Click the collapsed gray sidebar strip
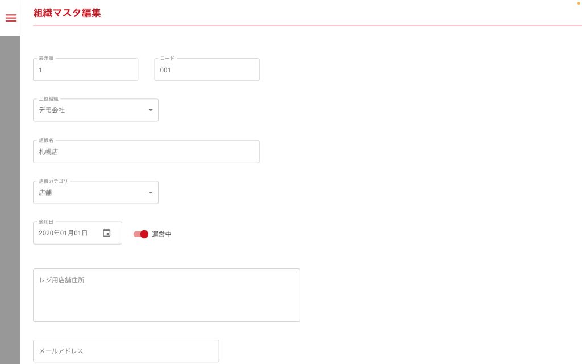 click(x=10, y=199)
